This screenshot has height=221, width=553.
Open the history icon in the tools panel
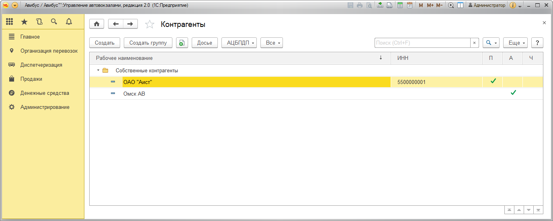tap(39, 22)
